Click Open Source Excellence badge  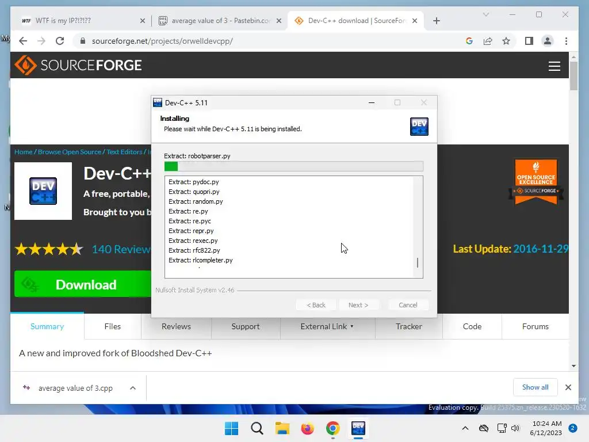[x=536, y=181]
